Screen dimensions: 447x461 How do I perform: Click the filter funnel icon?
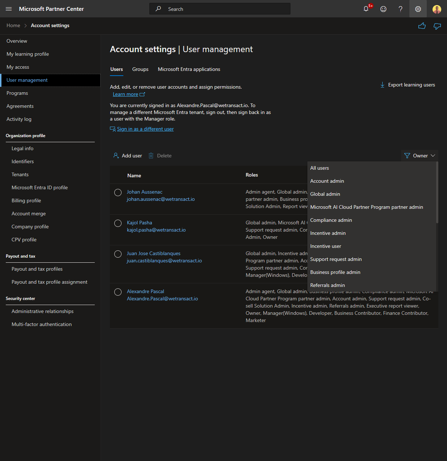coord(407,156)
